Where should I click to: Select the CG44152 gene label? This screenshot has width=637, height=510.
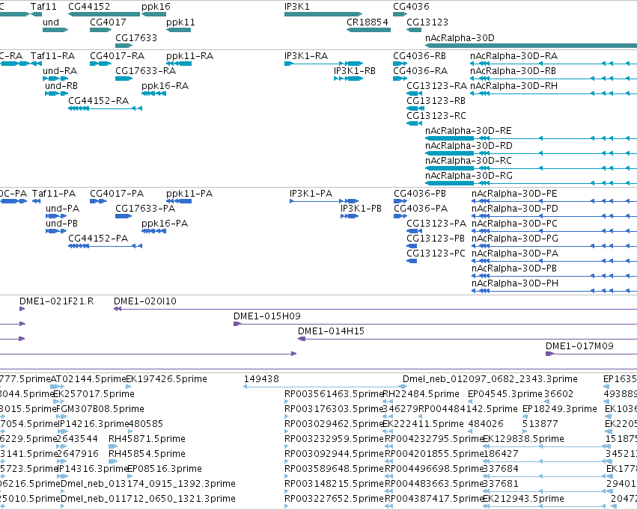[x=89, y=7]
